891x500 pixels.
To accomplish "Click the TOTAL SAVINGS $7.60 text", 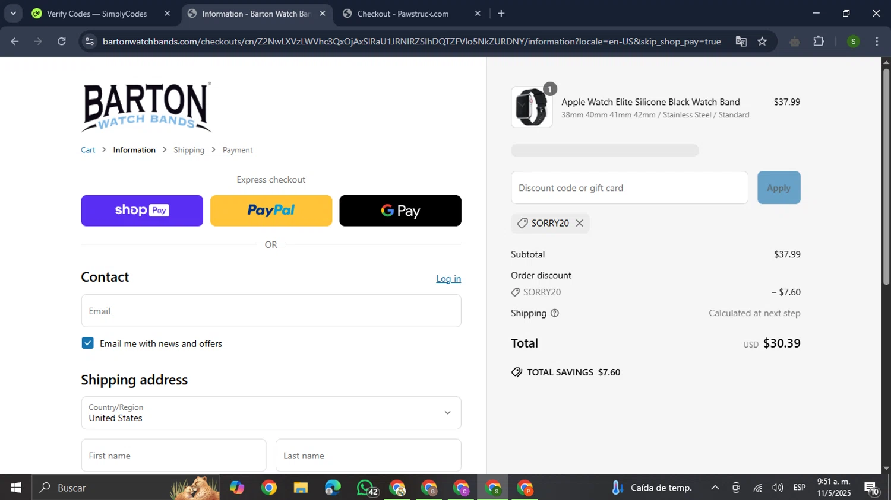I will (x=573, y=372).
